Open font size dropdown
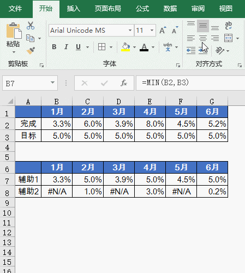Image resolution: width=245 pixels, height=273 pixels. click(x=152, y=30)
